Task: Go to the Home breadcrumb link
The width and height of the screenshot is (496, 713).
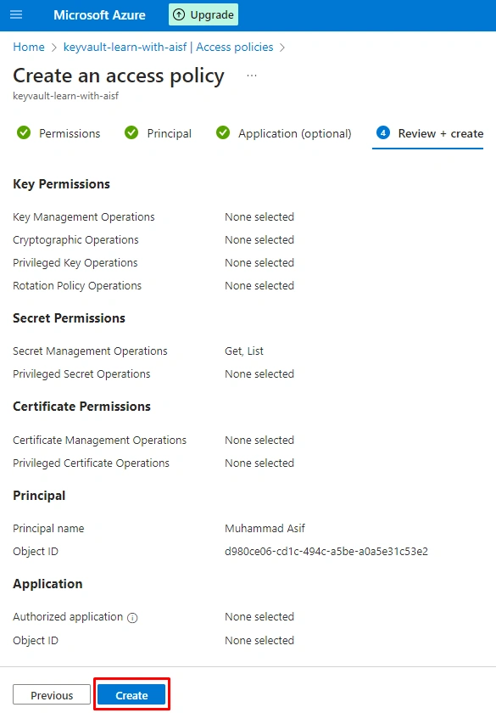Action: (29, 47)
